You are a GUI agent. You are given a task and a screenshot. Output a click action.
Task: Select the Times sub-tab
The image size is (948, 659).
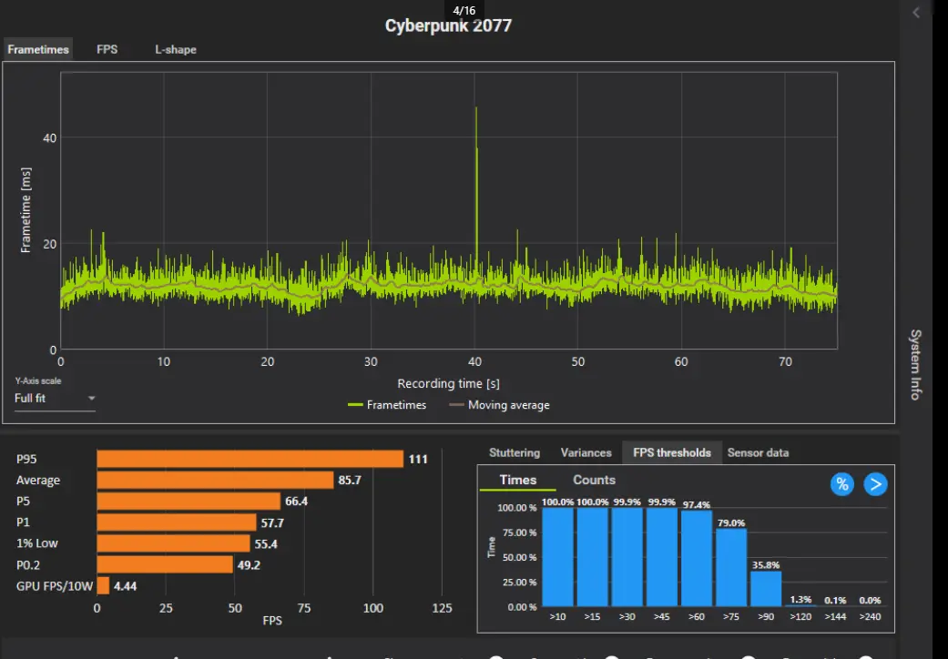(x=517, y=480)
